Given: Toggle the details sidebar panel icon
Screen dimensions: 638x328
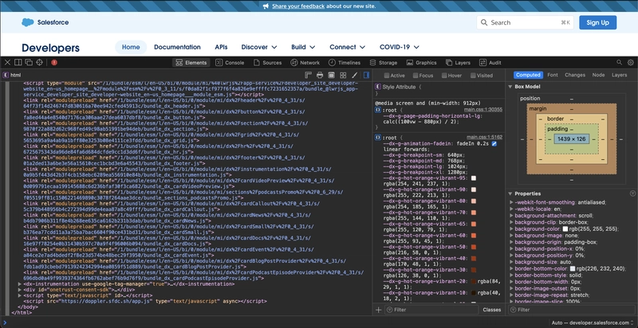Looking at the screenshot, I should (364, 75).
